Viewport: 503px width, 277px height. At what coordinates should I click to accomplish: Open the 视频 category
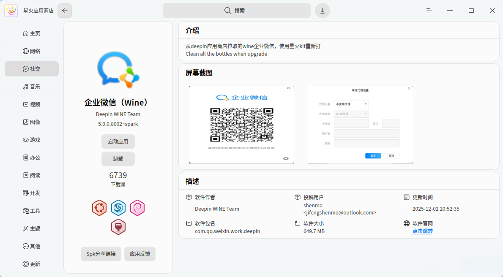pyautogui.click(x=32, y=104)
